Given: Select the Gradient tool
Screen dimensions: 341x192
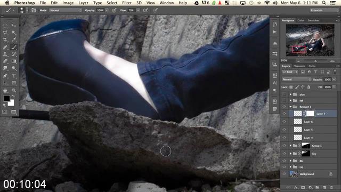Looking at the screenshot, I should (x=14, y=61).
